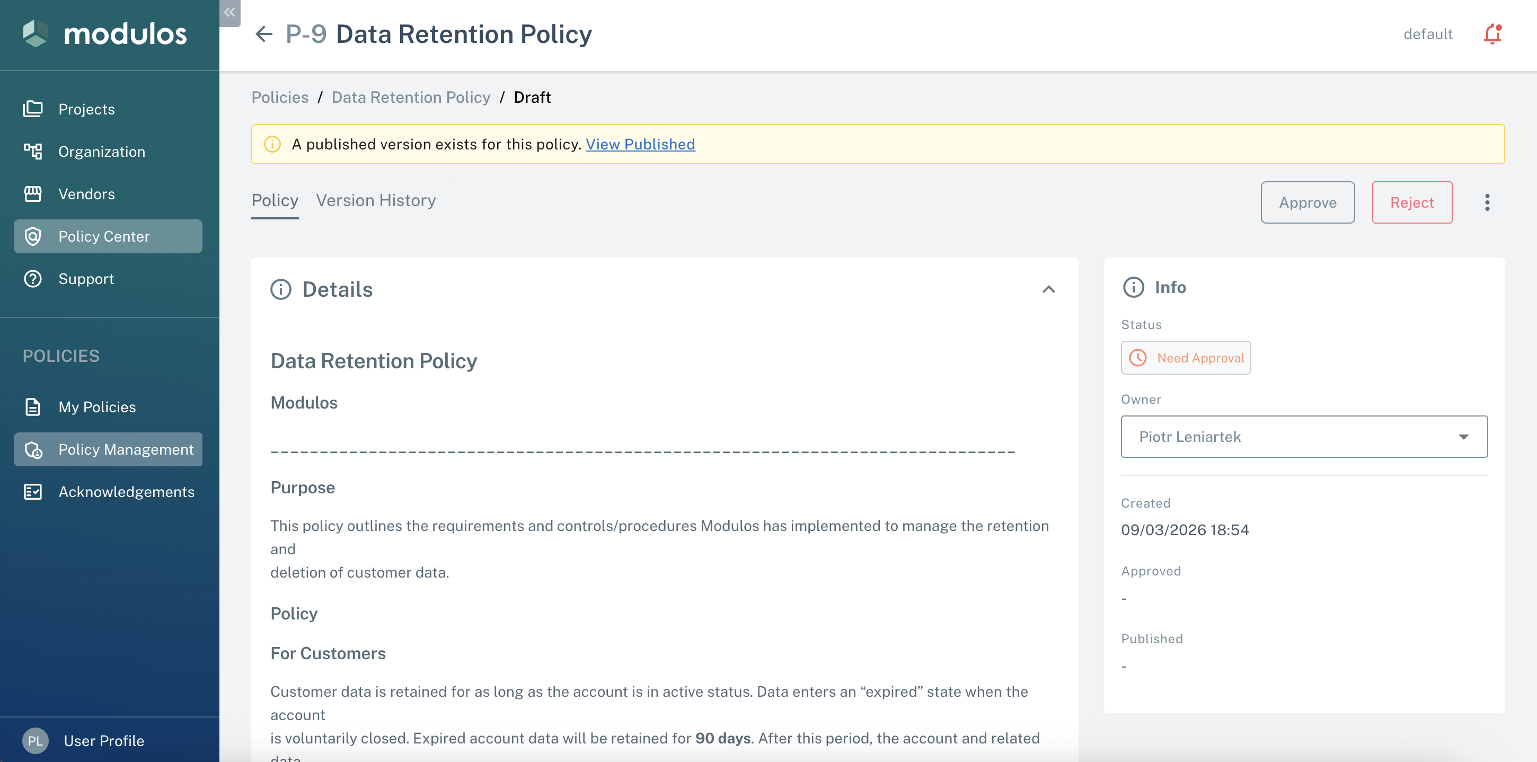This screenshot has height=762, width=1537.
Task: Open the three-dot overflow menu
Action: pos(1488,202)
